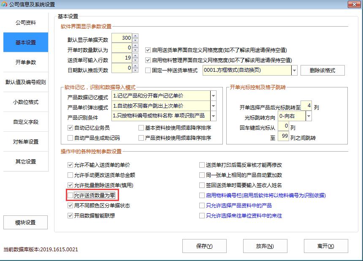Enable 只允许选择来往单位资料中的来往 checkbox
This screenshot has height=261, width=363.
pyautogui.click(x=202, y=216)
